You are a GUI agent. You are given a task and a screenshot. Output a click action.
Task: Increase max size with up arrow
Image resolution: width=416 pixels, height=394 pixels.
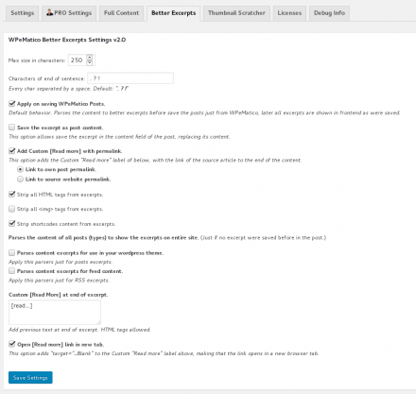[90, 58]
